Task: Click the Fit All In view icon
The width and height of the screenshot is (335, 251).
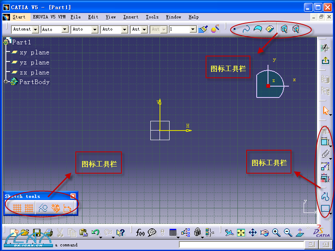Action: click(x=241, y=233)
